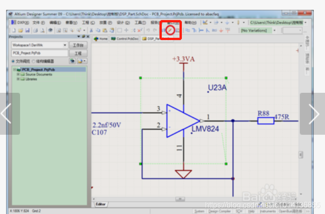Select the R88 resistor in schematic
This screenshot has height=214, width=325.
pos(266,121)
